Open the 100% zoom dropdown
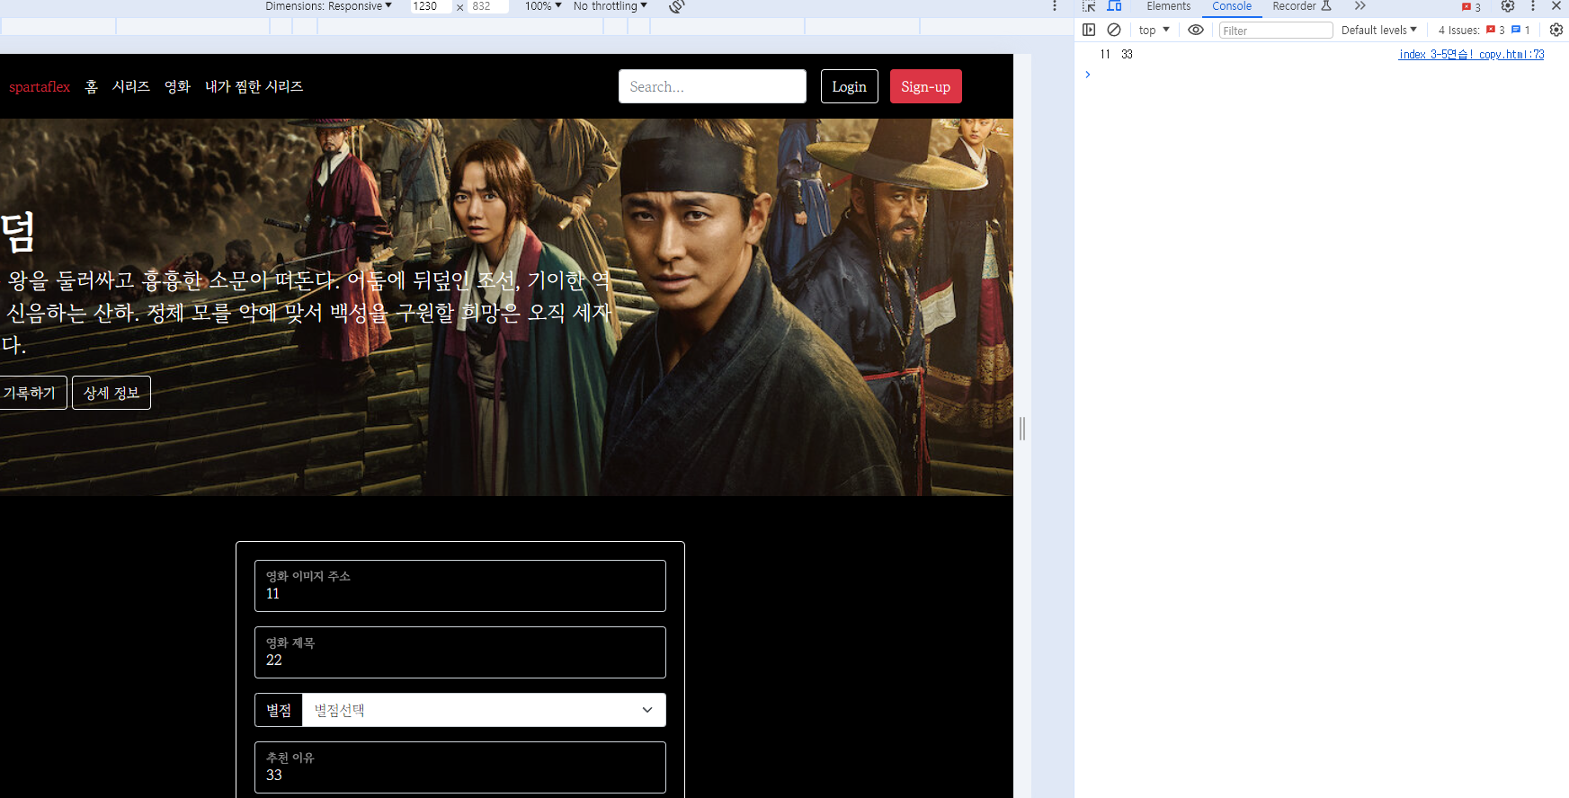Viewport: 1569px width, 798px height. click(x=543, y=6)
